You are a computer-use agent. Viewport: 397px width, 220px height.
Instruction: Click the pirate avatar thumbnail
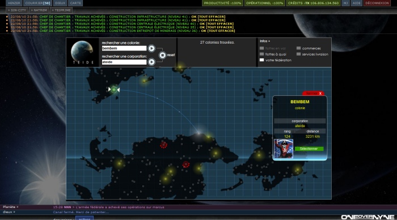(x=284, y=149)
